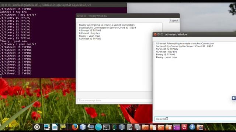This screenshot has height=132, width=236.
Task: Open text editor pencil icon in dock
Action: (129, 127)
